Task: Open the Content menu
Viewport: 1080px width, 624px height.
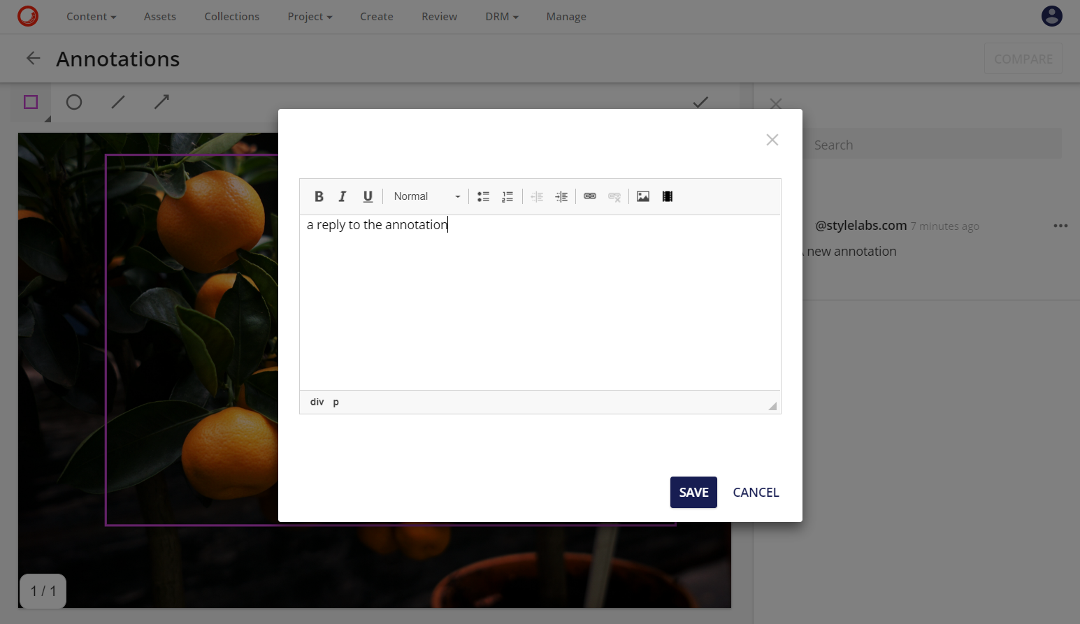Action: point(91,16)
